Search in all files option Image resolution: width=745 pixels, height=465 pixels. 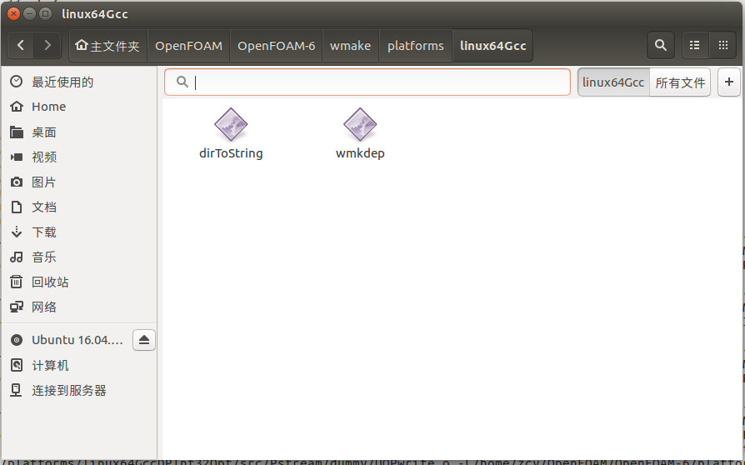(680, 82)
